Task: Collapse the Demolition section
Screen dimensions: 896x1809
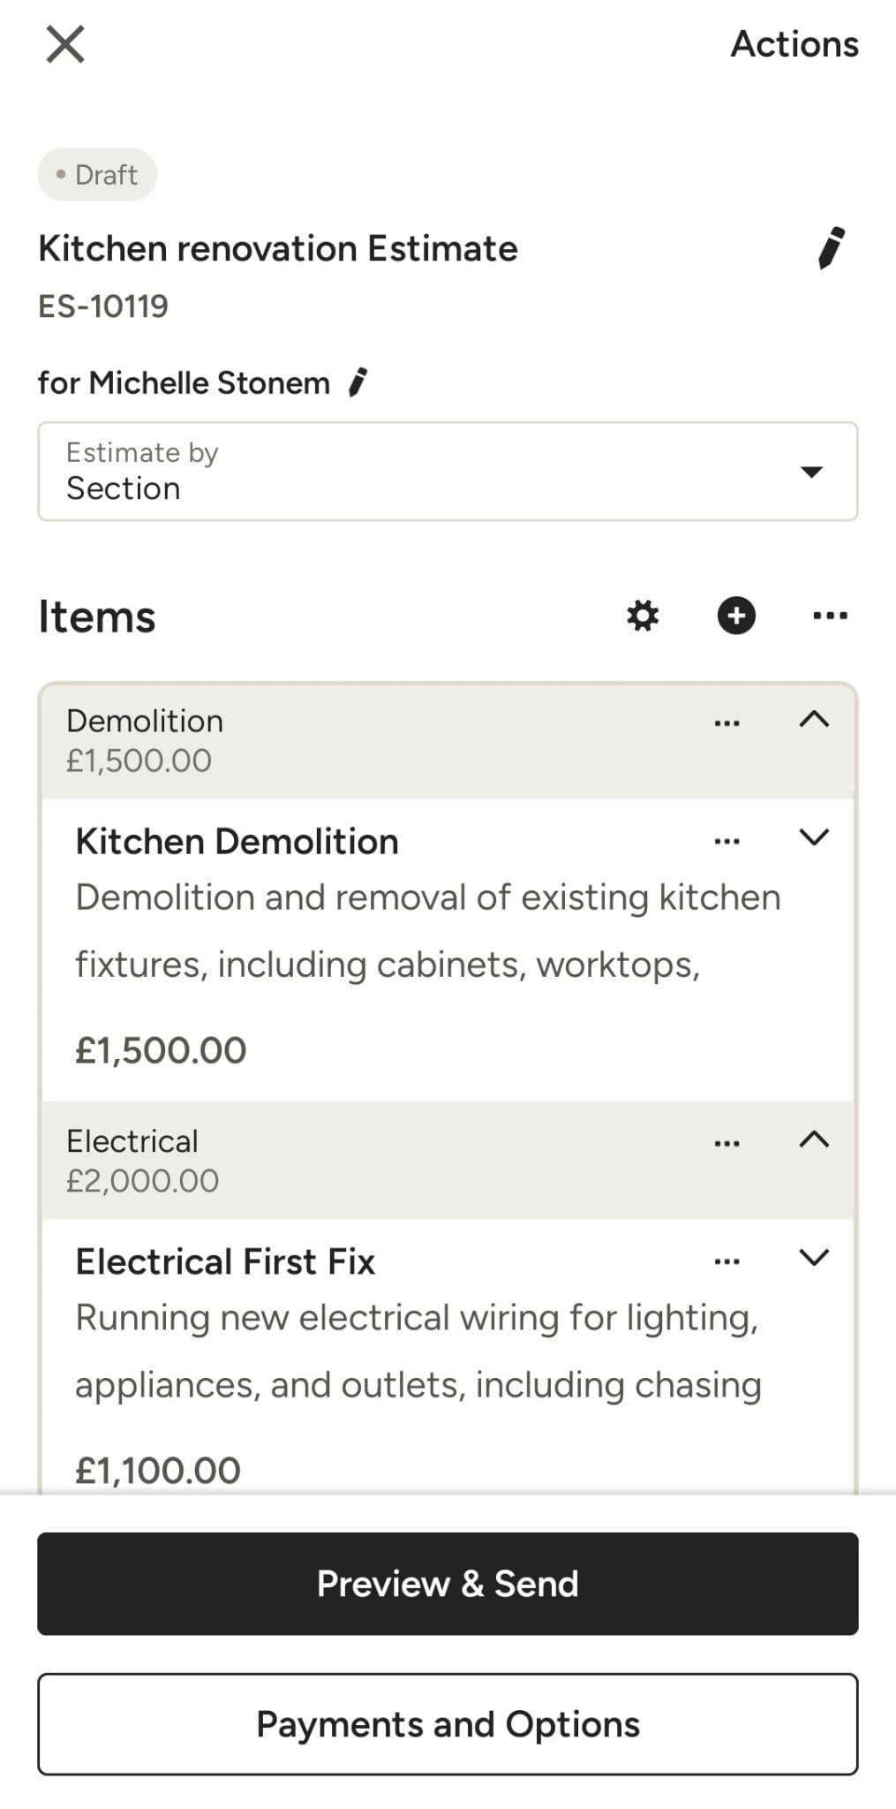Action: pyautogui.click(x=814, y=720)
